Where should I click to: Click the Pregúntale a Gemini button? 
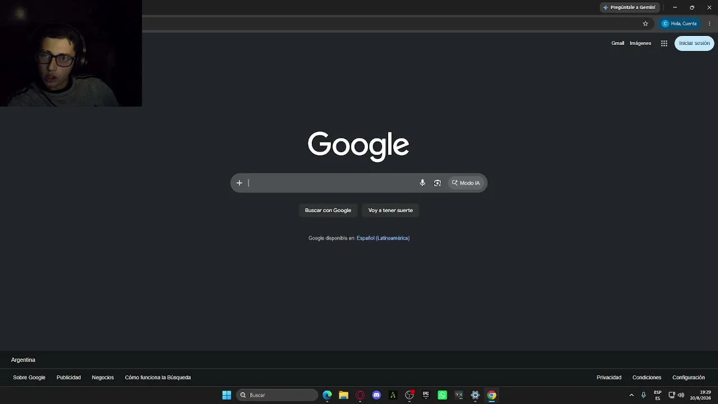click(x=629, y=7)
